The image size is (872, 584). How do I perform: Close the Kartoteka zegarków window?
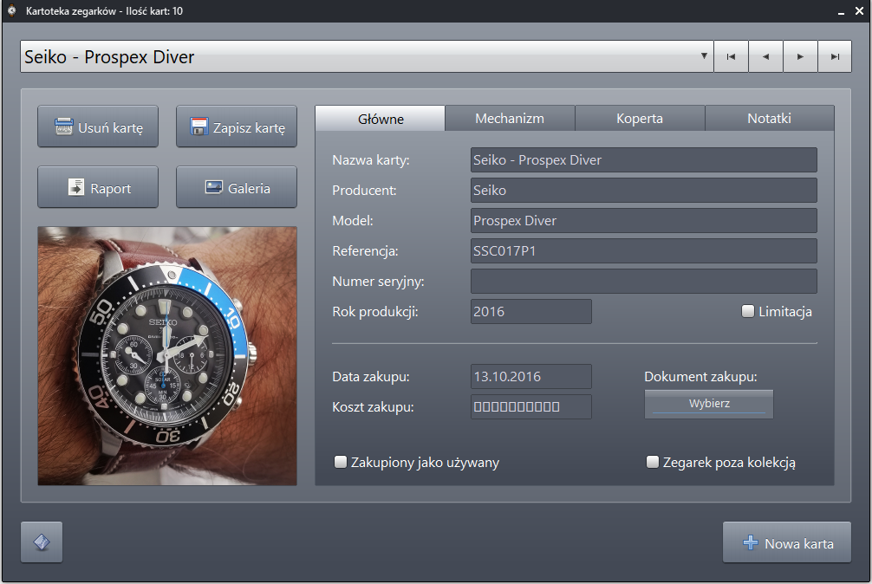(x=859, y=11)
